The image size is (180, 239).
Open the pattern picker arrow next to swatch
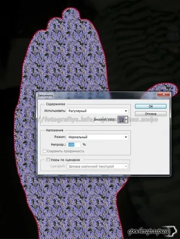click(x=126, y=119)
